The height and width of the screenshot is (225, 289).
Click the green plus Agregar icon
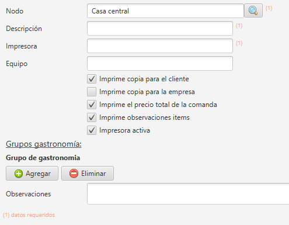click(19, 174)
